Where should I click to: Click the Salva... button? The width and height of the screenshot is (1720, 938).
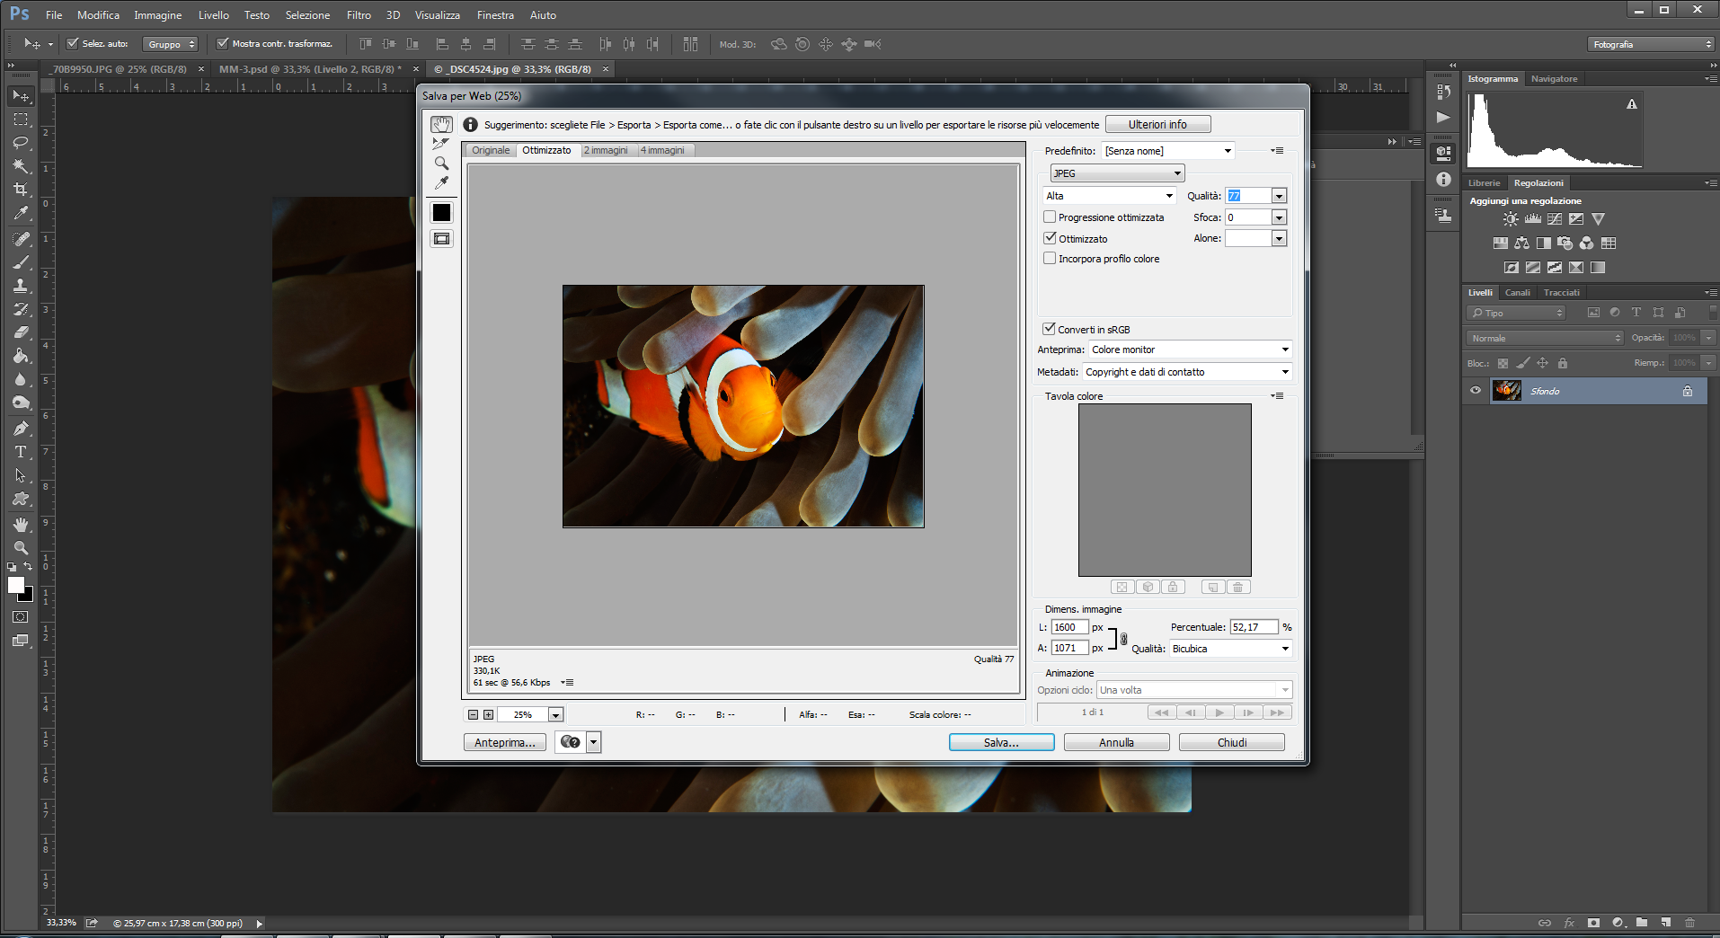coord(1001,743)
